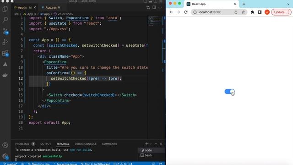The height and width of the screenshot is (165, 293).
Task: Open the Chrome side panel icon
Action: (260, 12)
